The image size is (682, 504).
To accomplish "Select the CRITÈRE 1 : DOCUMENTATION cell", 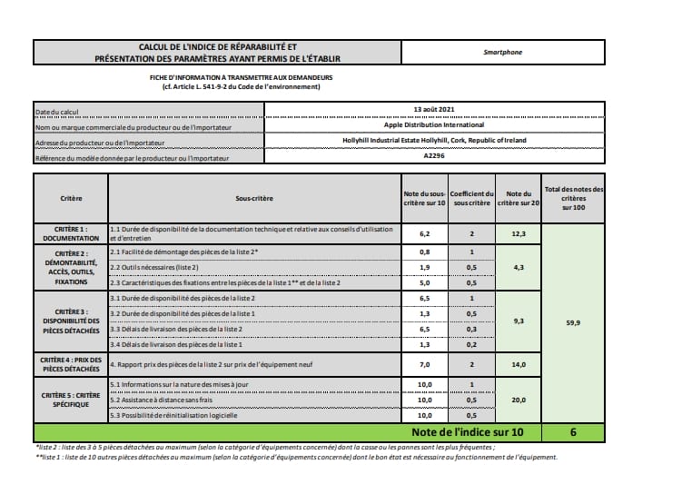I will 71,234.
